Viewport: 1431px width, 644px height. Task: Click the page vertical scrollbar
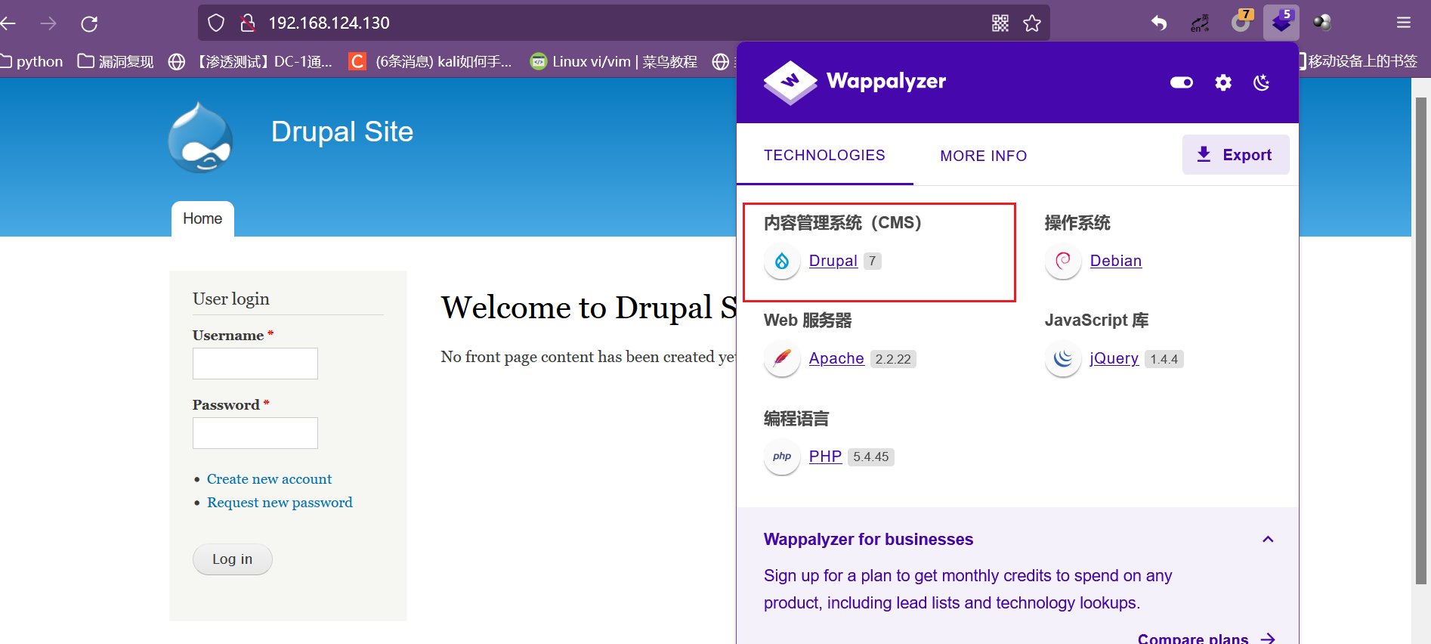point(1420,340)
